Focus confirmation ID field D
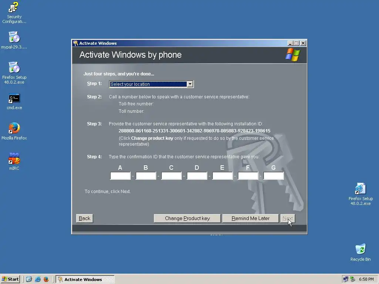379x284 pixels. (197, 176)
